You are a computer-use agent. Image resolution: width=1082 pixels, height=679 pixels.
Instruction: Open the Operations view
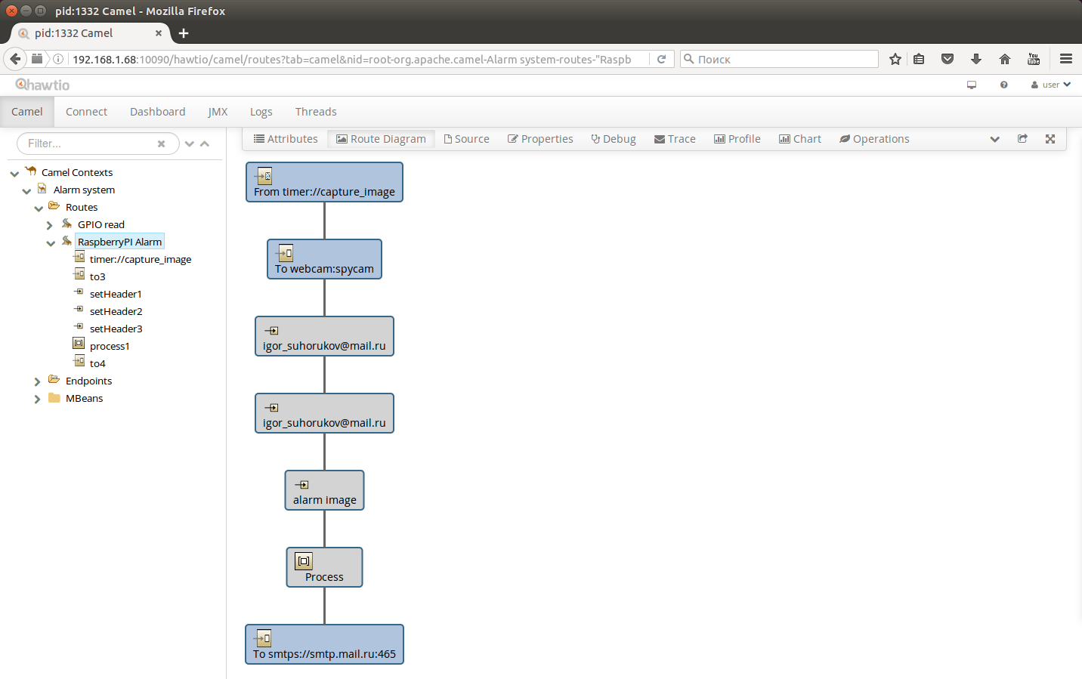(874, 139)
